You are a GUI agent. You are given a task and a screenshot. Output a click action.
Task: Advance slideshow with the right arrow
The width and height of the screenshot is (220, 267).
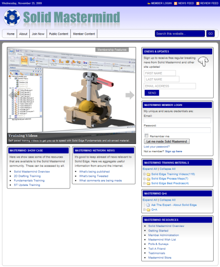tap(130, 95)
